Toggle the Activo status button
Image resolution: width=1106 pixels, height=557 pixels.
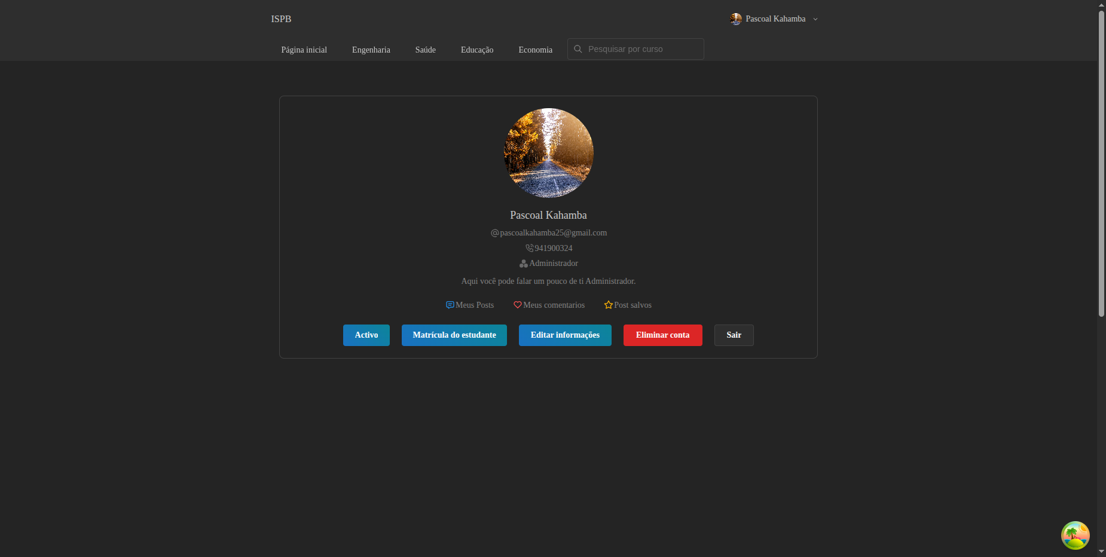366,335
